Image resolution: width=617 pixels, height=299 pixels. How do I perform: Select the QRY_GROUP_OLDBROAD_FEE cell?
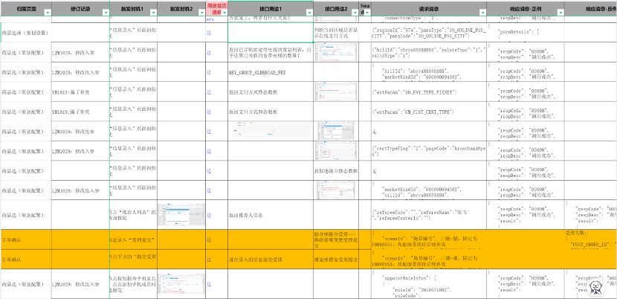pyautogui.click(x=271, y=72)
